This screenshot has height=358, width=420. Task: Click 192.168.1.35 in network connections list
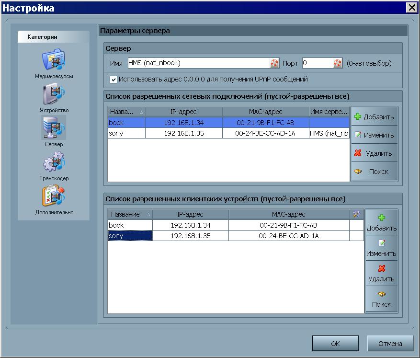(x=184, y=133)
